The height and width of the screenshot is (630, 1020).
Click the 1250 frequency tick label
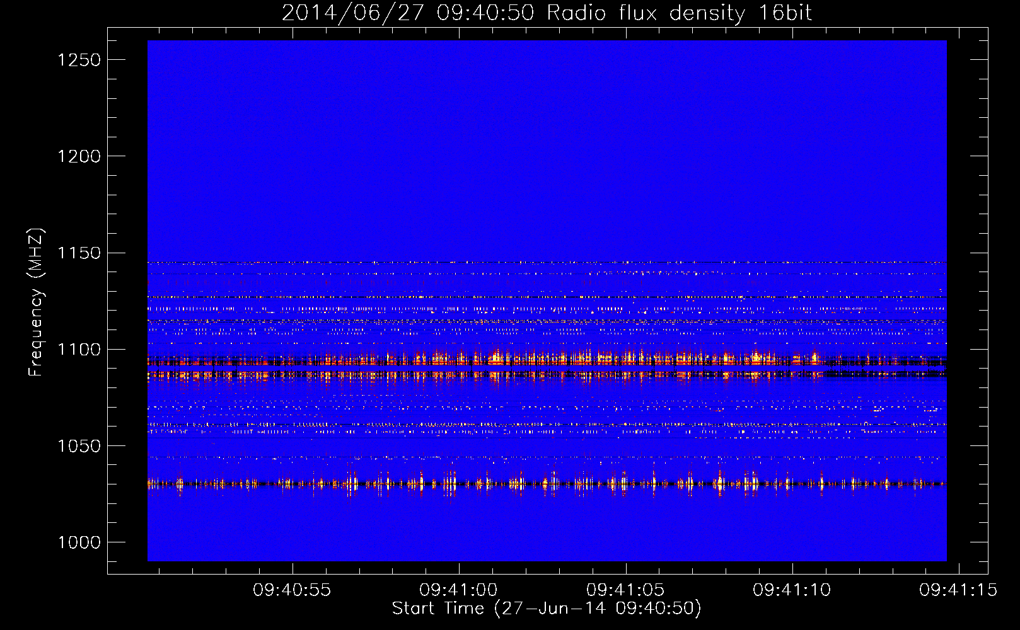[79, 60]
